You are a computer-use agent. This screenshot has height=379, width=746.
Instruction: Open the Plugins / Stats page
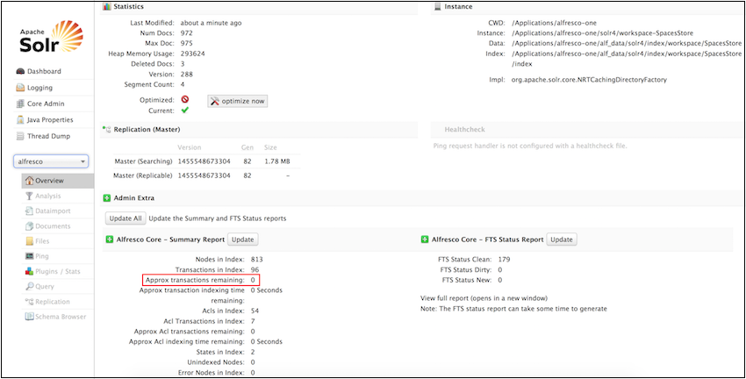click(x=57, y=271)
